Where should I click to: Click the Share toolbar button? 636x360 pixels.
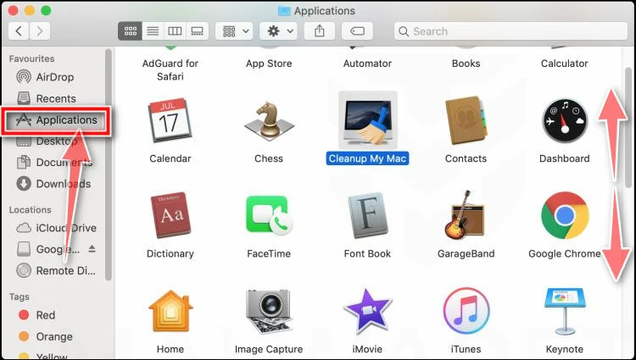click(x=320, y=31)
